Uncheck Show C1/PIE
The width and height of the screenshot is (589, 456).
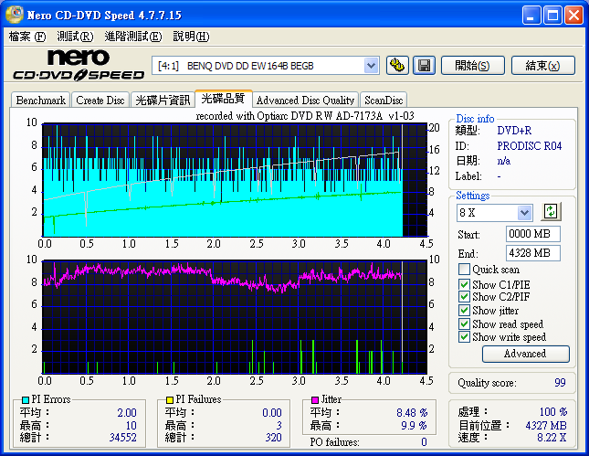[464, 284]
